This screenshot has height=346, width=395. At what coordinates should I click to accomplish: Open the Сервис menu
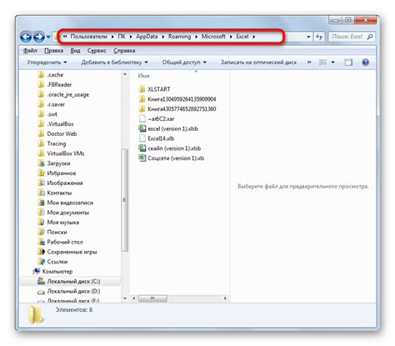pos(97,51)
